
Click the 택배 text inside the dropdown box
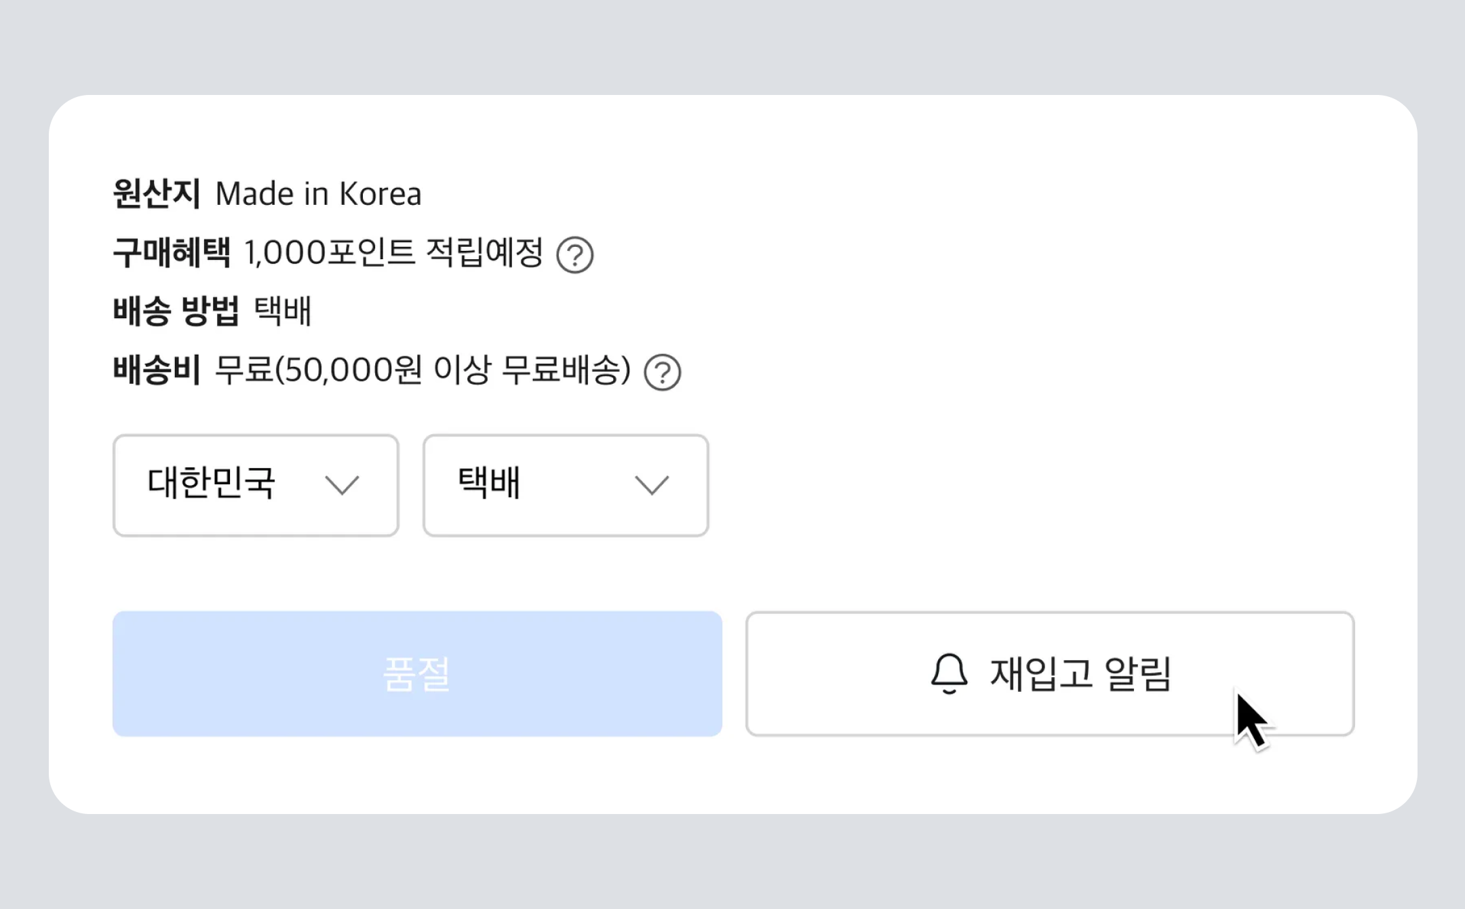coord(489,484)
